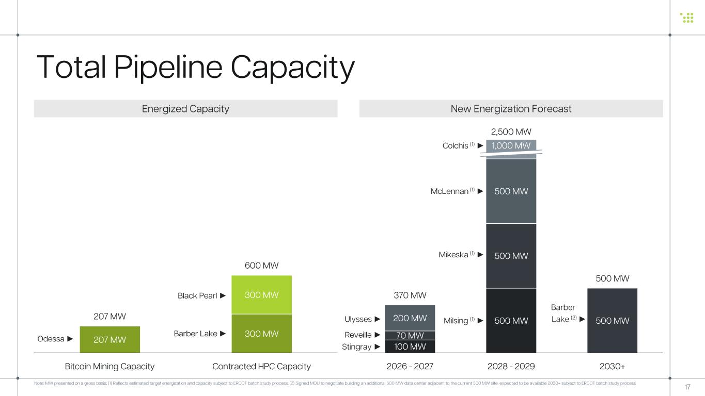Click the arrow next to Reveille label
This screenshot has width=705, height=396.
(378, 335)
